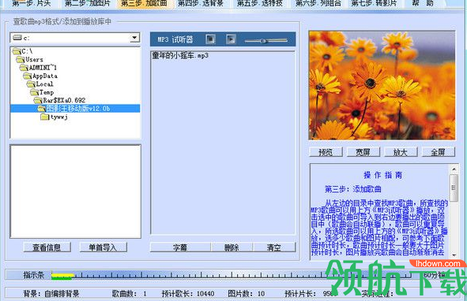
Task: Click folder icon beside Users
Action: (21, 59)
